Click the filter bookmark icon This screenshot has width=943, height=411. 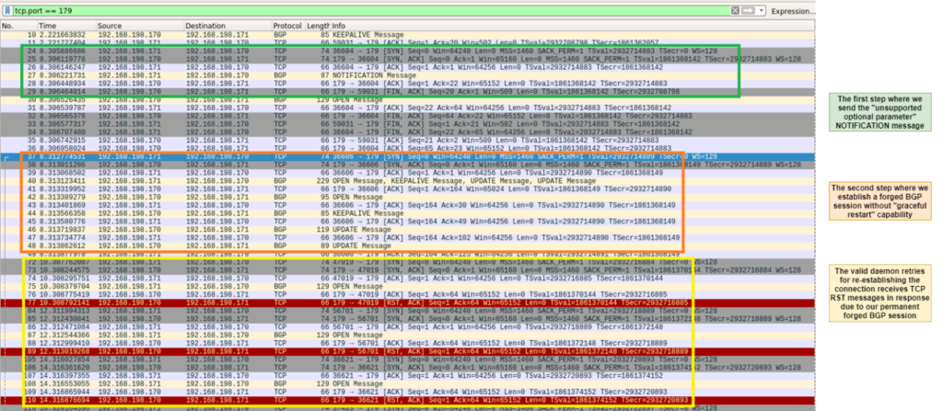[7, 11]
